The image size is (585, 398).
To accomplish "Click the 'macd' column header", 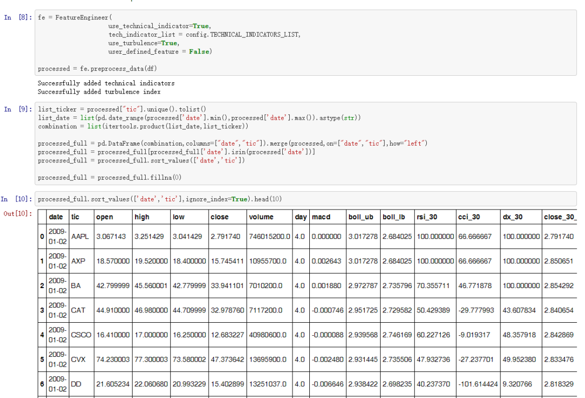I will tap(321, 217).
